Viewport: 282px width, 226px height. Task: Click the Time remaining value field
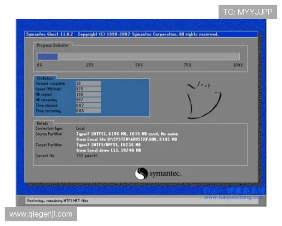point(88,111)
